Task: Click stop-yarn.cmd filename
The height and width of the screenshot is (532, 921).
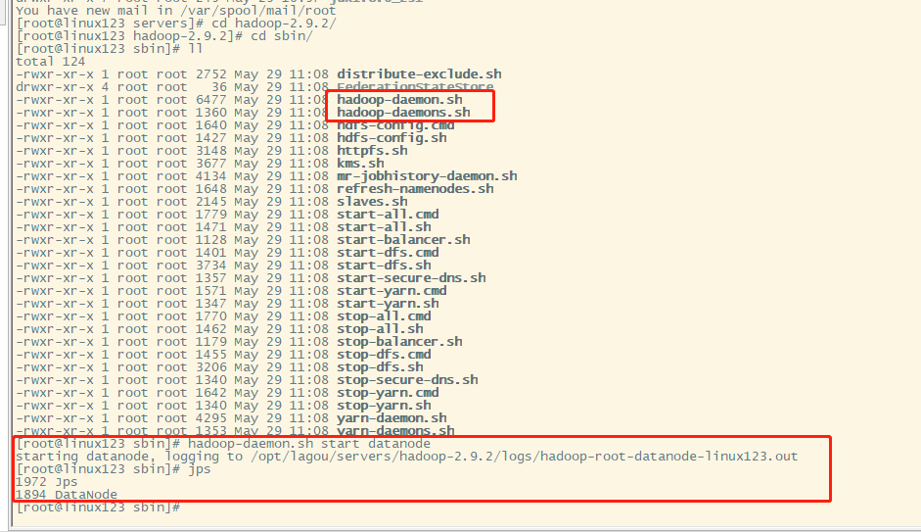Action: pyautogui.click(x=388, y=393)
